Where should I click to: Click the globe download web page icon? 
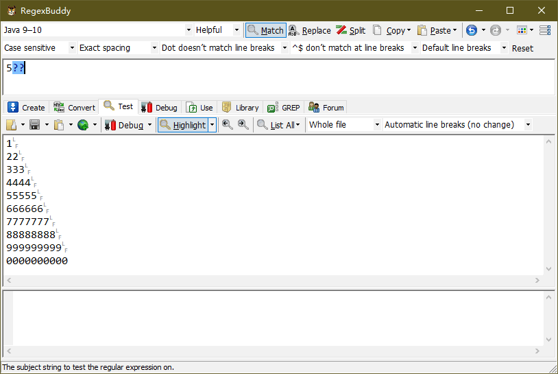pyautogui.click(x=83, y=125)
